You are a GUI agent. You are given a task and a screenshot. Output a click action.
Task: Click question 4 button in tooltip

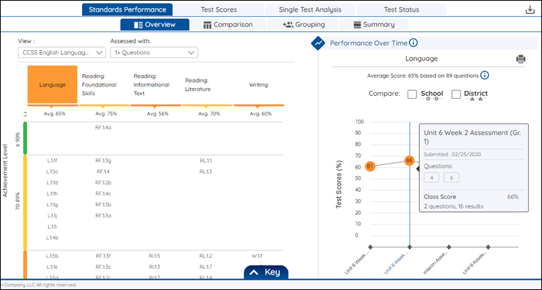click(x=432, y=177)
